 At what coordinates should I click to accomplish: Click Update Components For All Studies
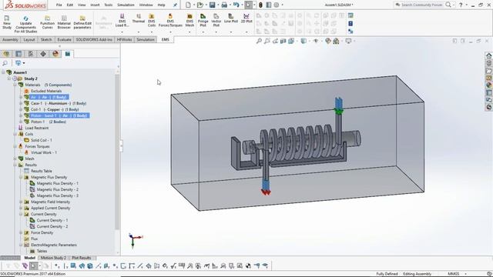(25, 25)
